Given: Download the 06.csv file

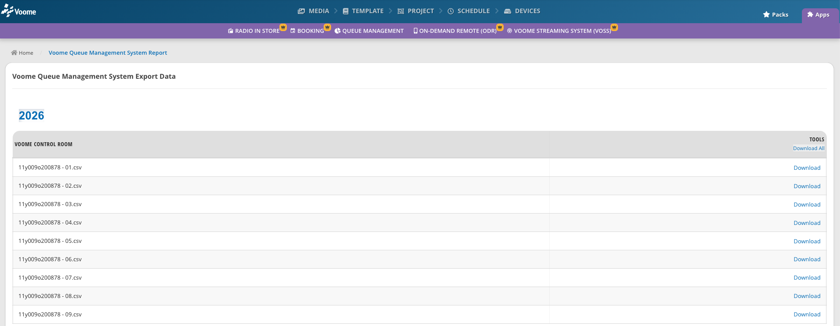Looking at the screenshot, I should (807, 259).
